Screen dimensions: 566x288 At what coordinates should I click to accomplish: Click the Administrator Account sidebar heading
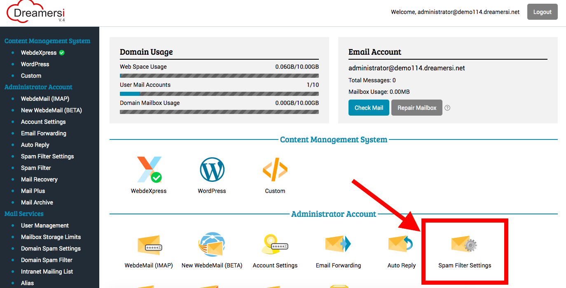38,87
